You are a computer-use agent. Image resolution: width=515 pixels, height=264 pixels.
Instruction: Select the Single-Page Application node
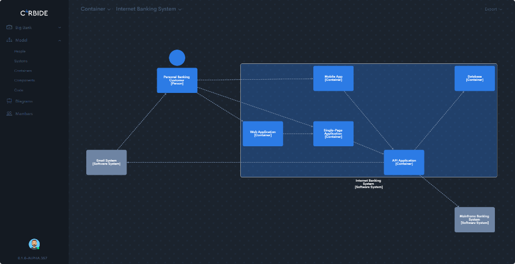(333, 134)
